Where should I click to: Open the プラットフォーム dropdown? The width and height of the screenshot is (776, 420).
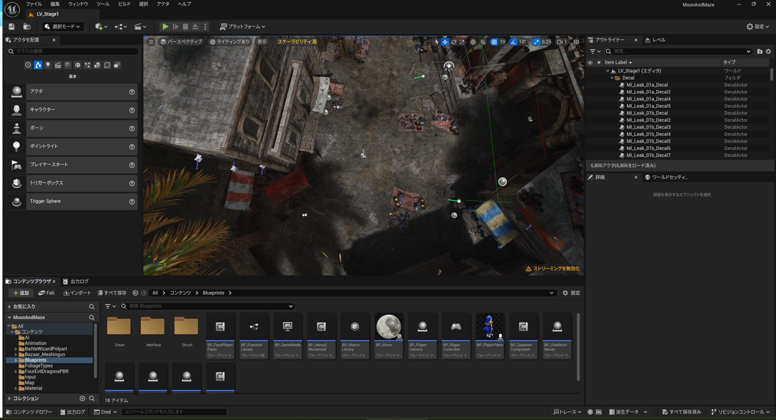point(242,27)
